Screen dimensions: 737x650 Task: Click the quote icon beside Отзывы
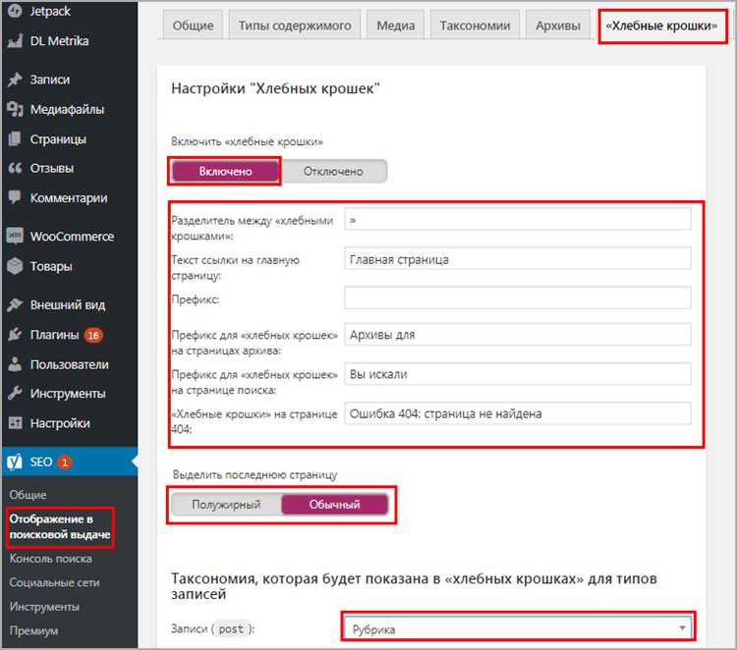(x=15, y=168)
